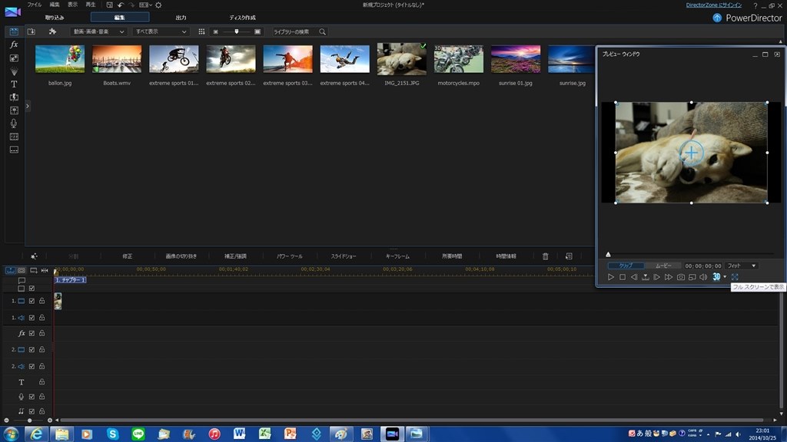Image resolution: width=787 pixels, height=442 pixels.
Task: Click the 修正 button
Action: coord(128,256)
